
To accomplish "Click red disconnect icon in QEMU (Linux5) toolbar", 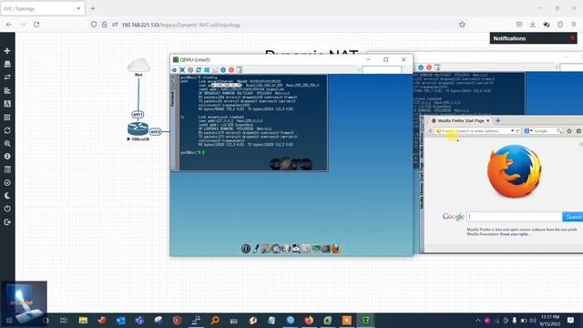I will [231, 70].
